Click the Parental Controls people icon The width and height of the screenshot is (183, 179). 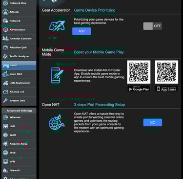coord(5,39)
